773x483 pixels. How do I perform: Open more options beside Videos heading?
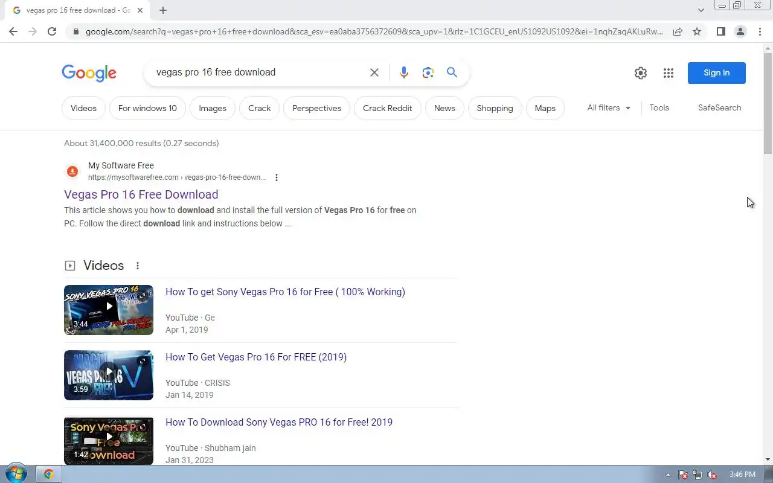click(x=138, y=266)
